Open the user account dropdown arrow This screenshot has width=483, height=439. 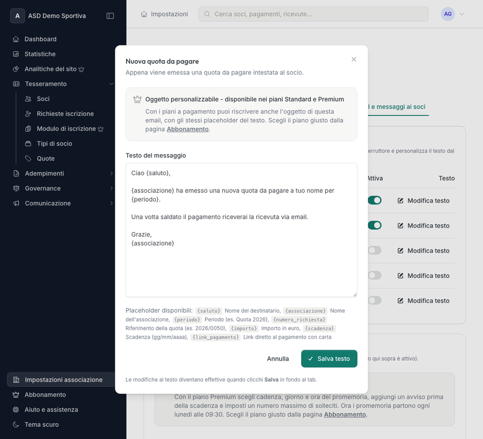[462, 14]
